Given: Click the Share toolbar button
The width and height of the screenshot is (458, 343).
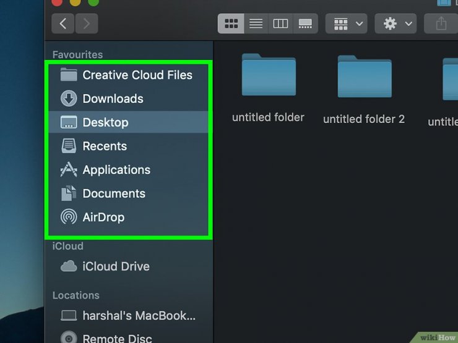Looking at the screenshot, I should coord(441,23).
